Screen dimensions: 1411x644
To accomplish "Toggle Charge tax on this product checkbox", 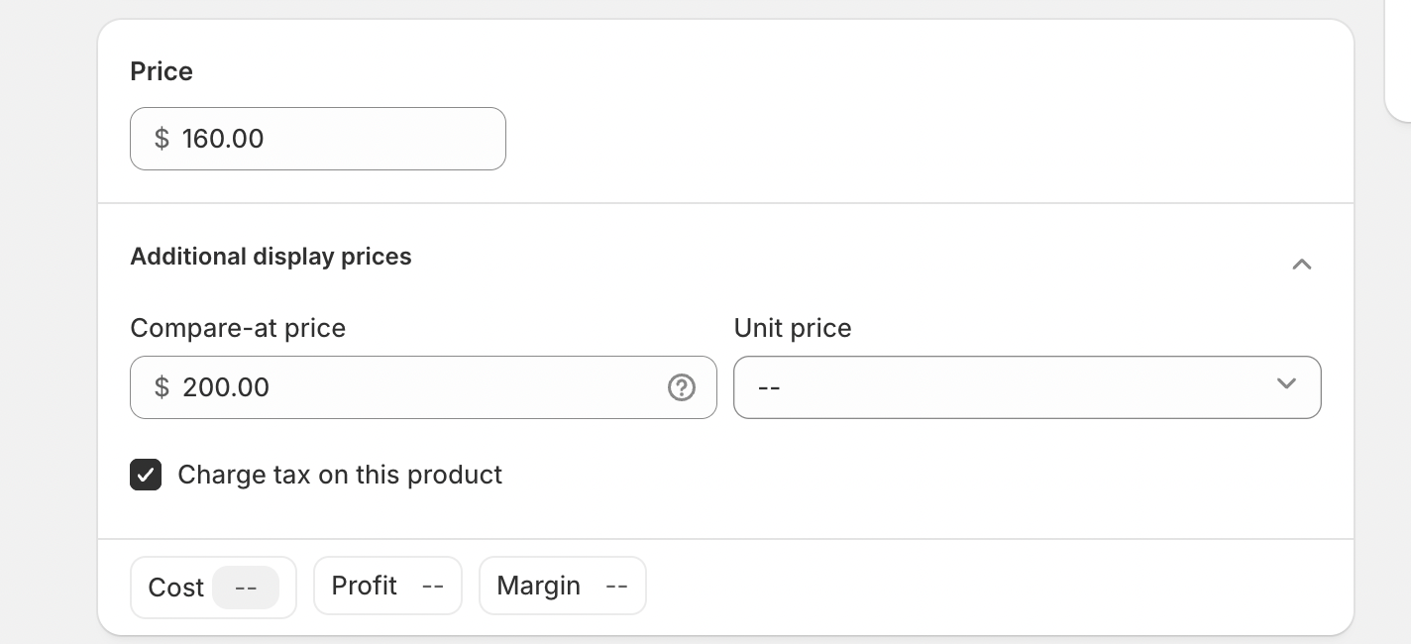I will click(x=146, y=475).
